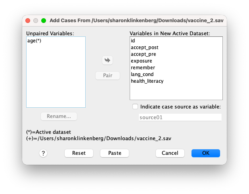Close the dialog with red button
Screen dimensions: 249x194
[x=28, y=21]
